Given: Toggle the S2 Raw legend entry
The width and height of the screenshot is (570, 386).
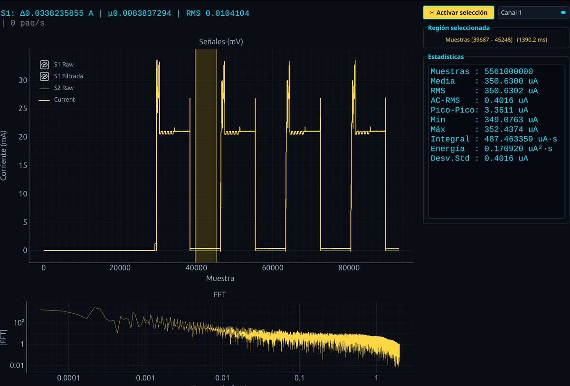Looking at the screenshot, I should click(56, 88).
